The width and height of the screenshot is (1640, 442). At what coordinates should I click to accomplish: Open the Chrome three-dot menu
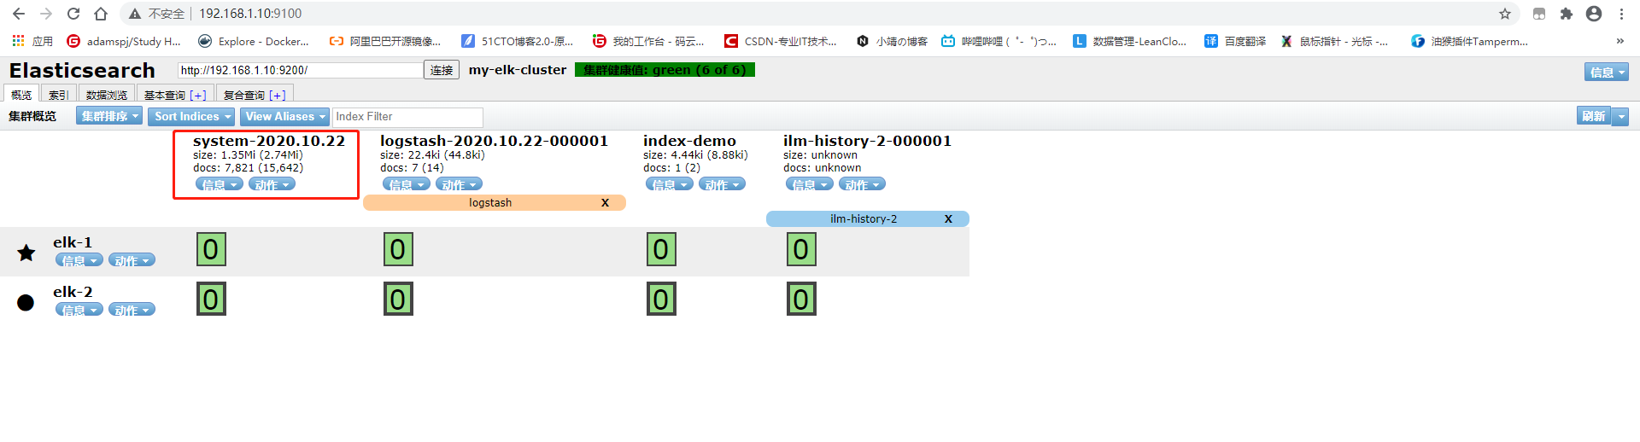tap(1621, 14)
